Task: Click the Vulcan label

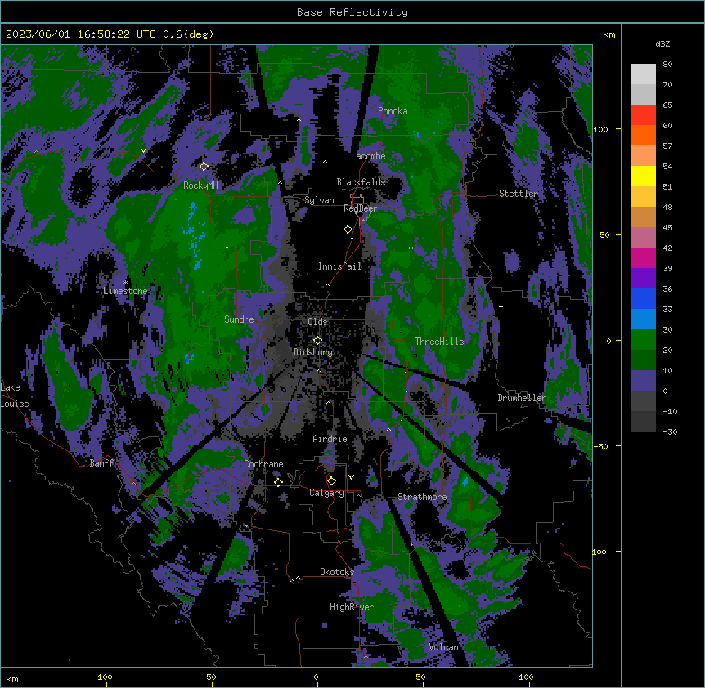Action: pyautogui.click(x=443, y=647)
